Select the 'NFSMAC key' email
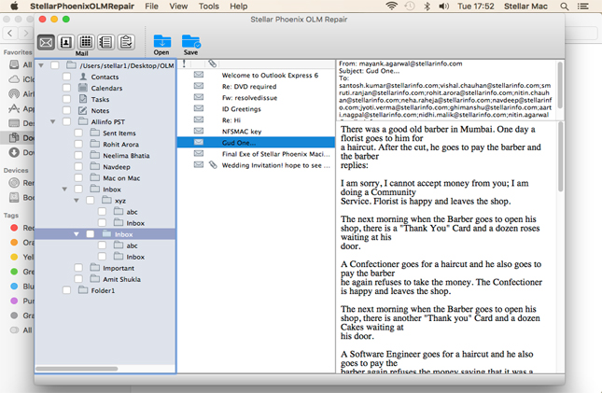Image resolution: width=602 pixels, height=393 pixels. point(241,132)
